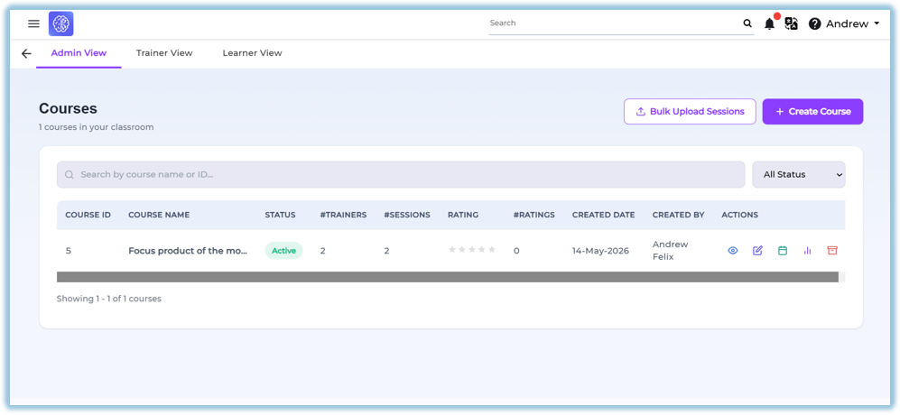Viewport: 900px width, 415px height.
Task: Click the brain logo icon
Action: tap(60, 23)
